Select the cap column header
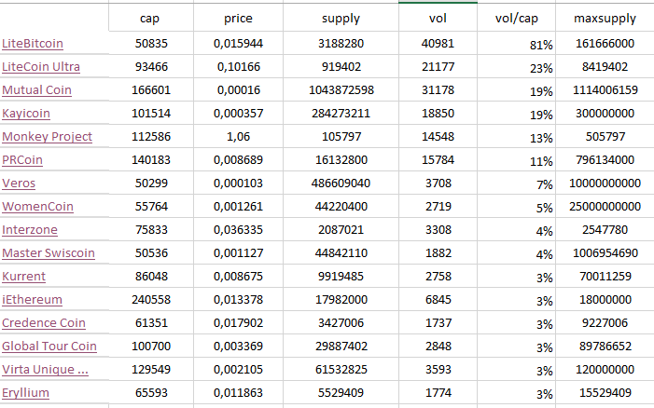This screenshot has width=654, height=408. click(x=149, y=19)
